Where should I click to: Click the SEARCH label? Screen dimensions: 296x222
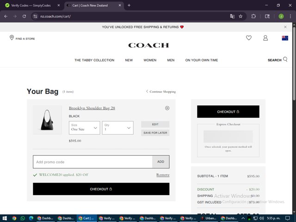[274, 60]
